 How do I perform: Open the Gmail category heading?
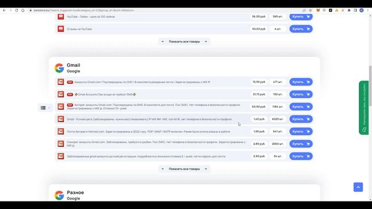pyautogui.click(x=73, y=65)
